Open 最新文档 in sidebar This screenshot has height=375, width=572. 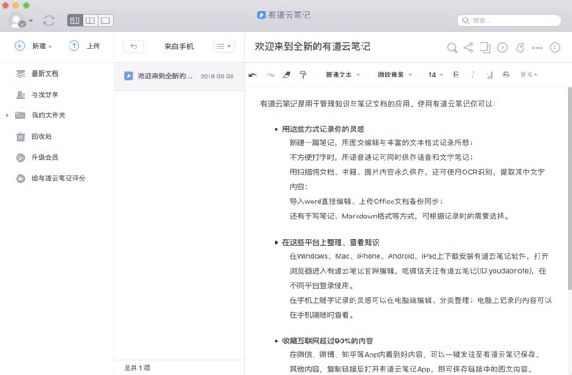click(x=45, y=74)
